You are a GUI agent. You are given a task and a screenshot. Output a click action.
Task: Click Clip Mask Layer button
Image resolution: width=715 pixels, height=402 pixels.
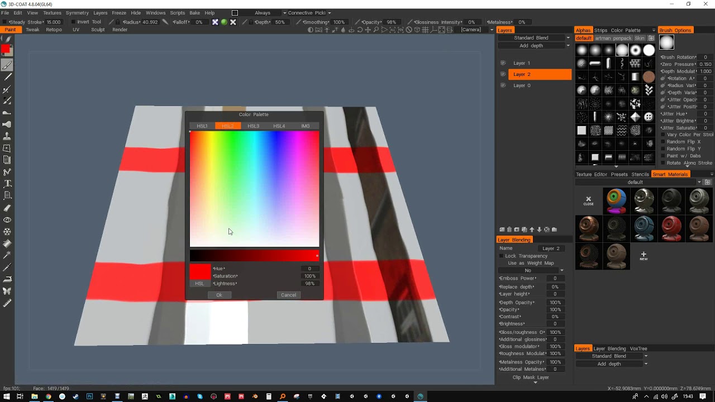pos(531,377)
